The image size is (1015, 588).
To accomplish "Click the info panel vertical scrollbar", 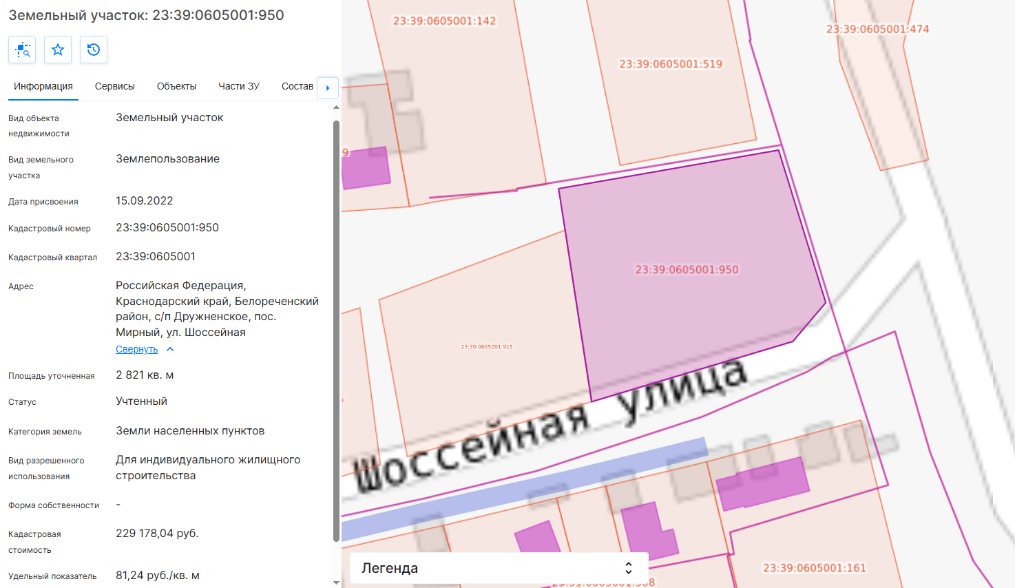I will tap(336, 330).
